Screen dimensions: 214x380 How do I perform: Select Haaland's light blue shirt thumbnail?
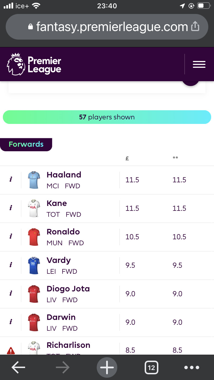coord(34,180)
